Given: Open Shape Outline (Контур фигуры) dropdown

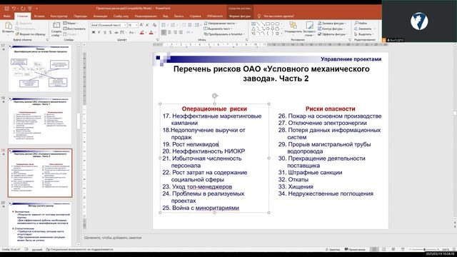Looking at the screenshot, I should [x=331, y=29].
